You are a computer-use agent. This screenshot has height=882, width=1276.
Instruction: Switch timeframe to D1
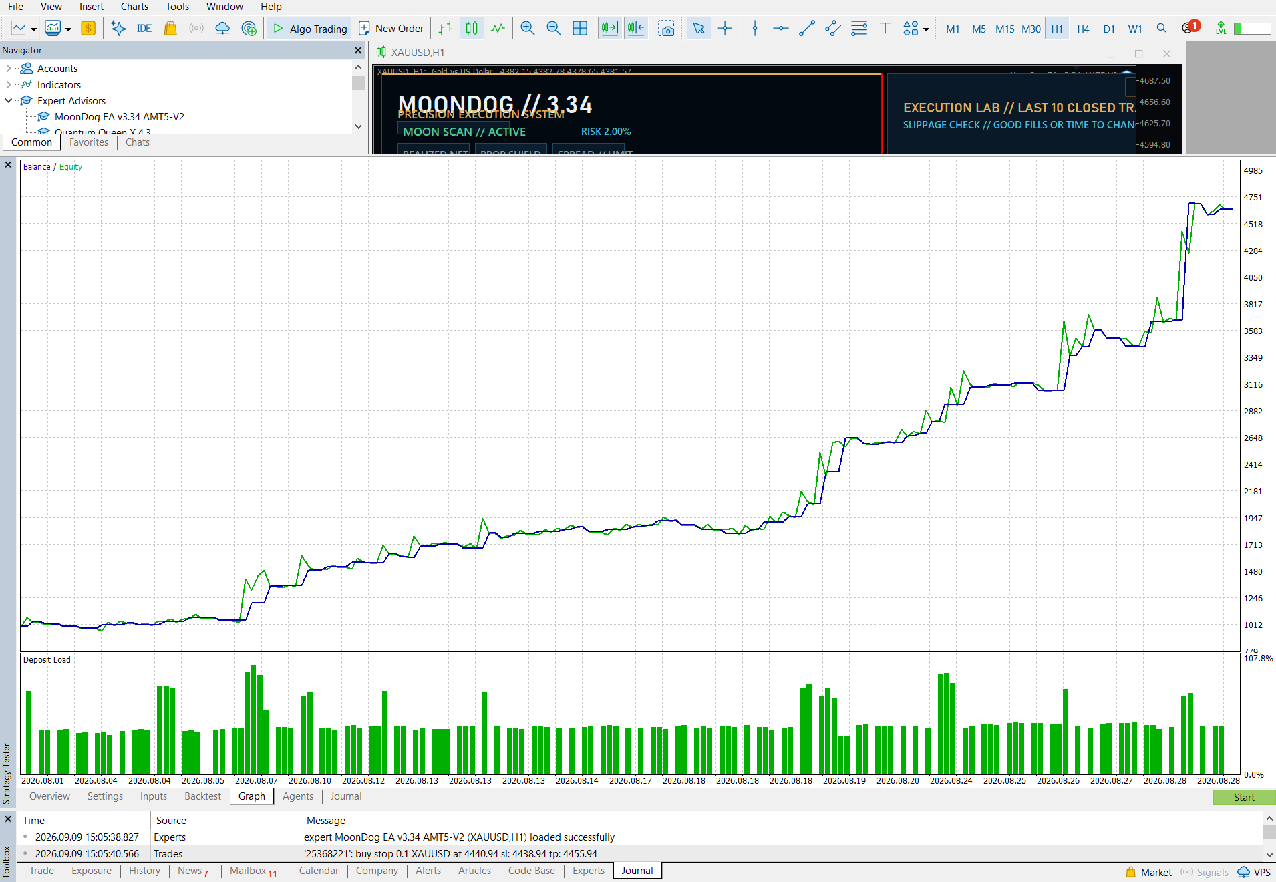tap(1109, 29)
